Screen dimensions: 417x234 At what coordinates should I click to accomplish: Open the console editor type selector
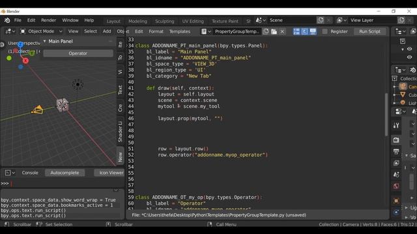pyautogui.click(x=10, y=173)
